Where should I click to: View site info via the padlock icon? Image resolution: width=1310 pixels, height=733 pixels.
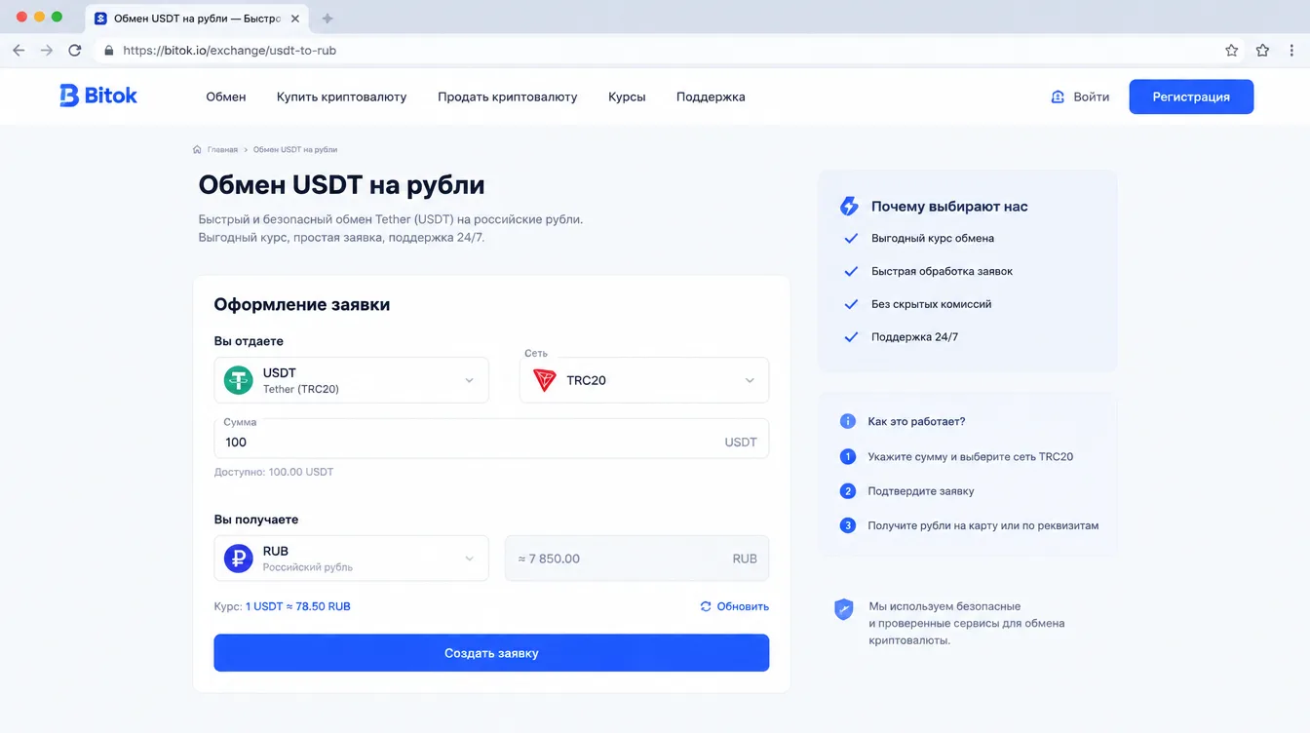108,50
